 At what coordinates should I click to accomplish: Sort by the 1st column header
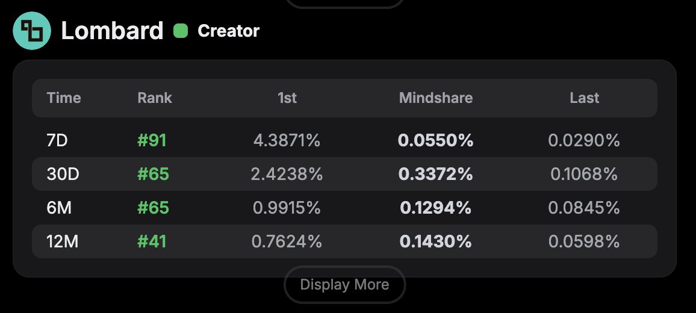tap(287, 98)
